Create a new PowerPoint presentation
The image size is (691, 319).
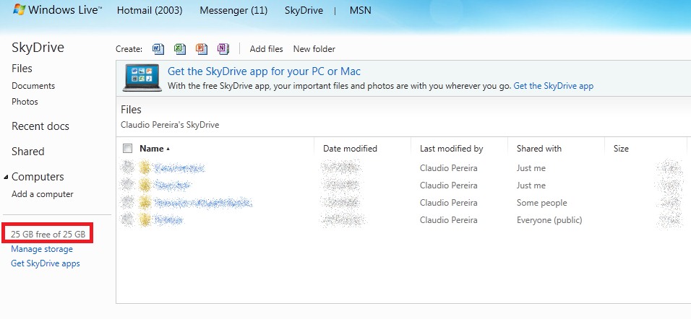(202, 49)
